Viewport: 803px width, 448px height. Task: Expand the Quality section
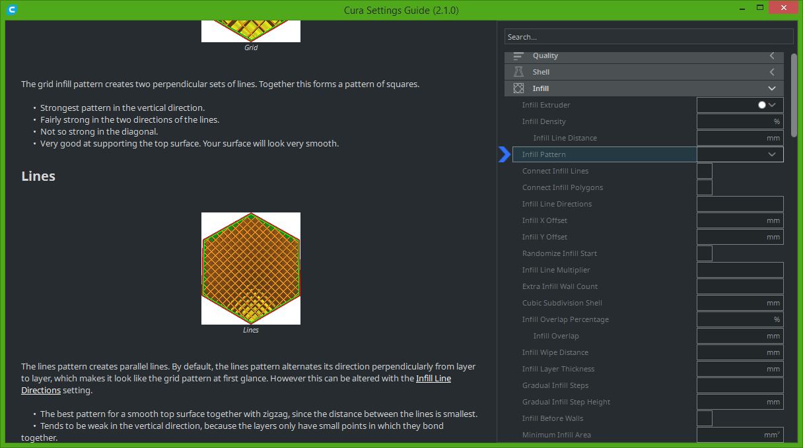coord(771,55)
